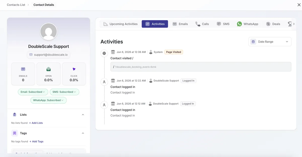Close the contact details panel with X

click(299, 5)
